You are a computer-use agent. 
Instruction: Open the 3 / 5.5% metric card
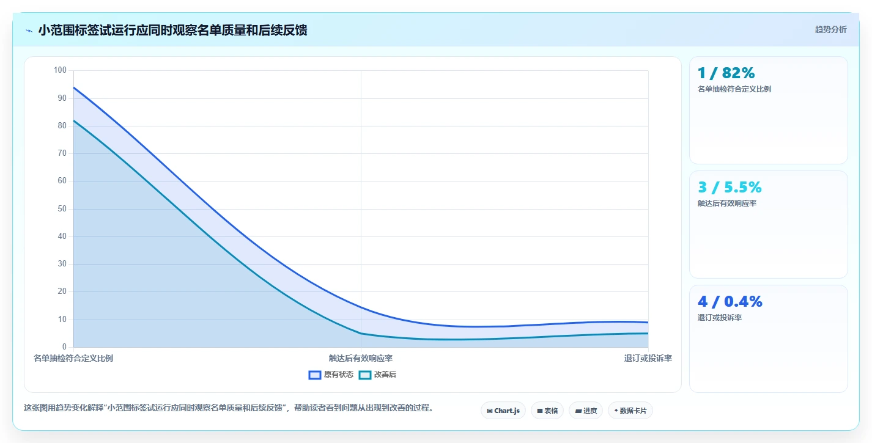(768, 224)
